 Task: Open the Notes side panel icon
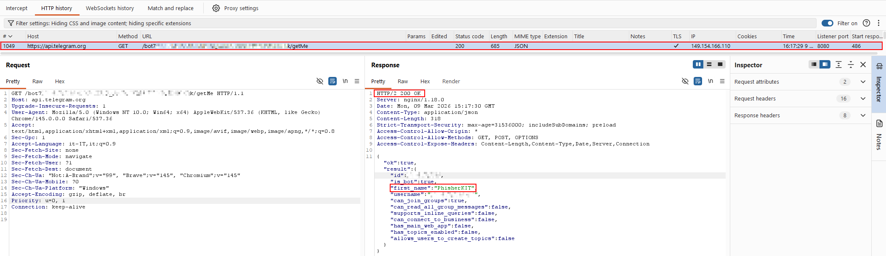[x=879, y=124]
